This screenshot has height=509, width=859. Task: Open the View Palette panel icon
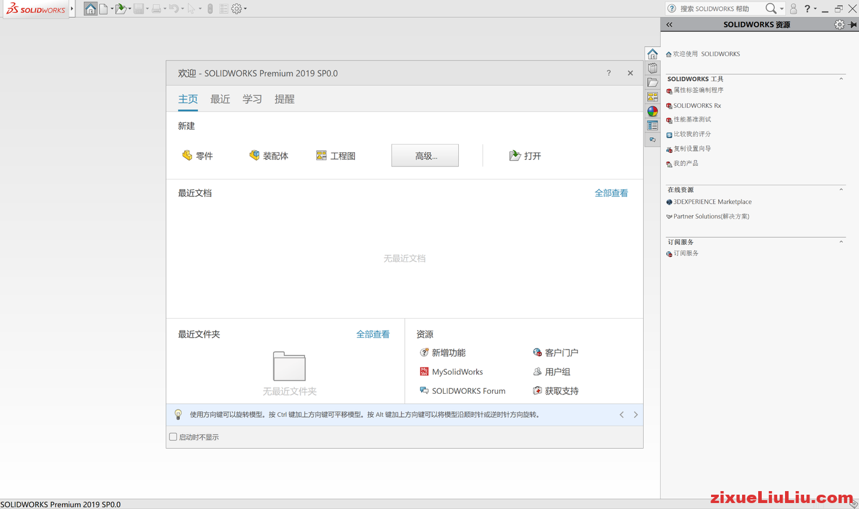tap(652, 96)
